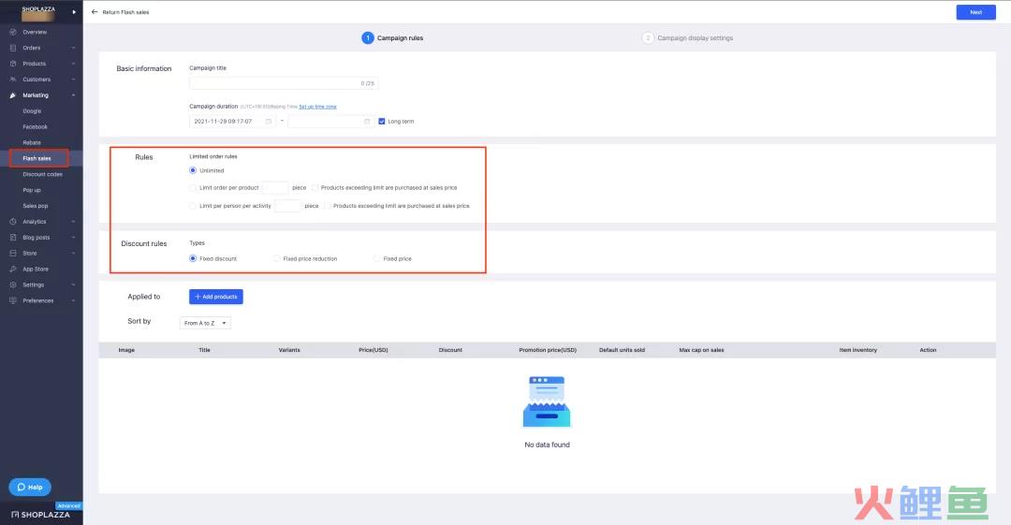This screenshot has width=1011, height=525.
Task: Click the Preferences sidebar icon
Action: 13,300
